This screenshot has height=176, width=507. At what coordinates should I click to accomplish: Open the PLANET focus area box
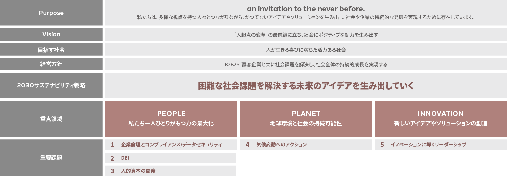coord(306,119)
